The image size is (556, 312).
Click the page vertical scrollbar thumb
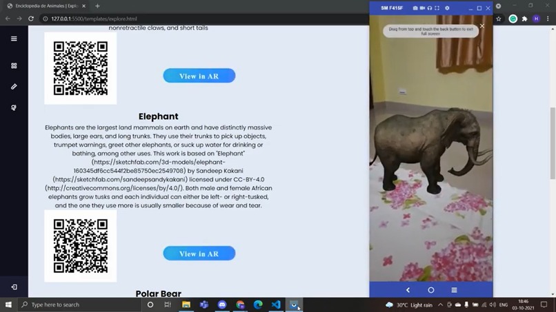pos(553,143)
